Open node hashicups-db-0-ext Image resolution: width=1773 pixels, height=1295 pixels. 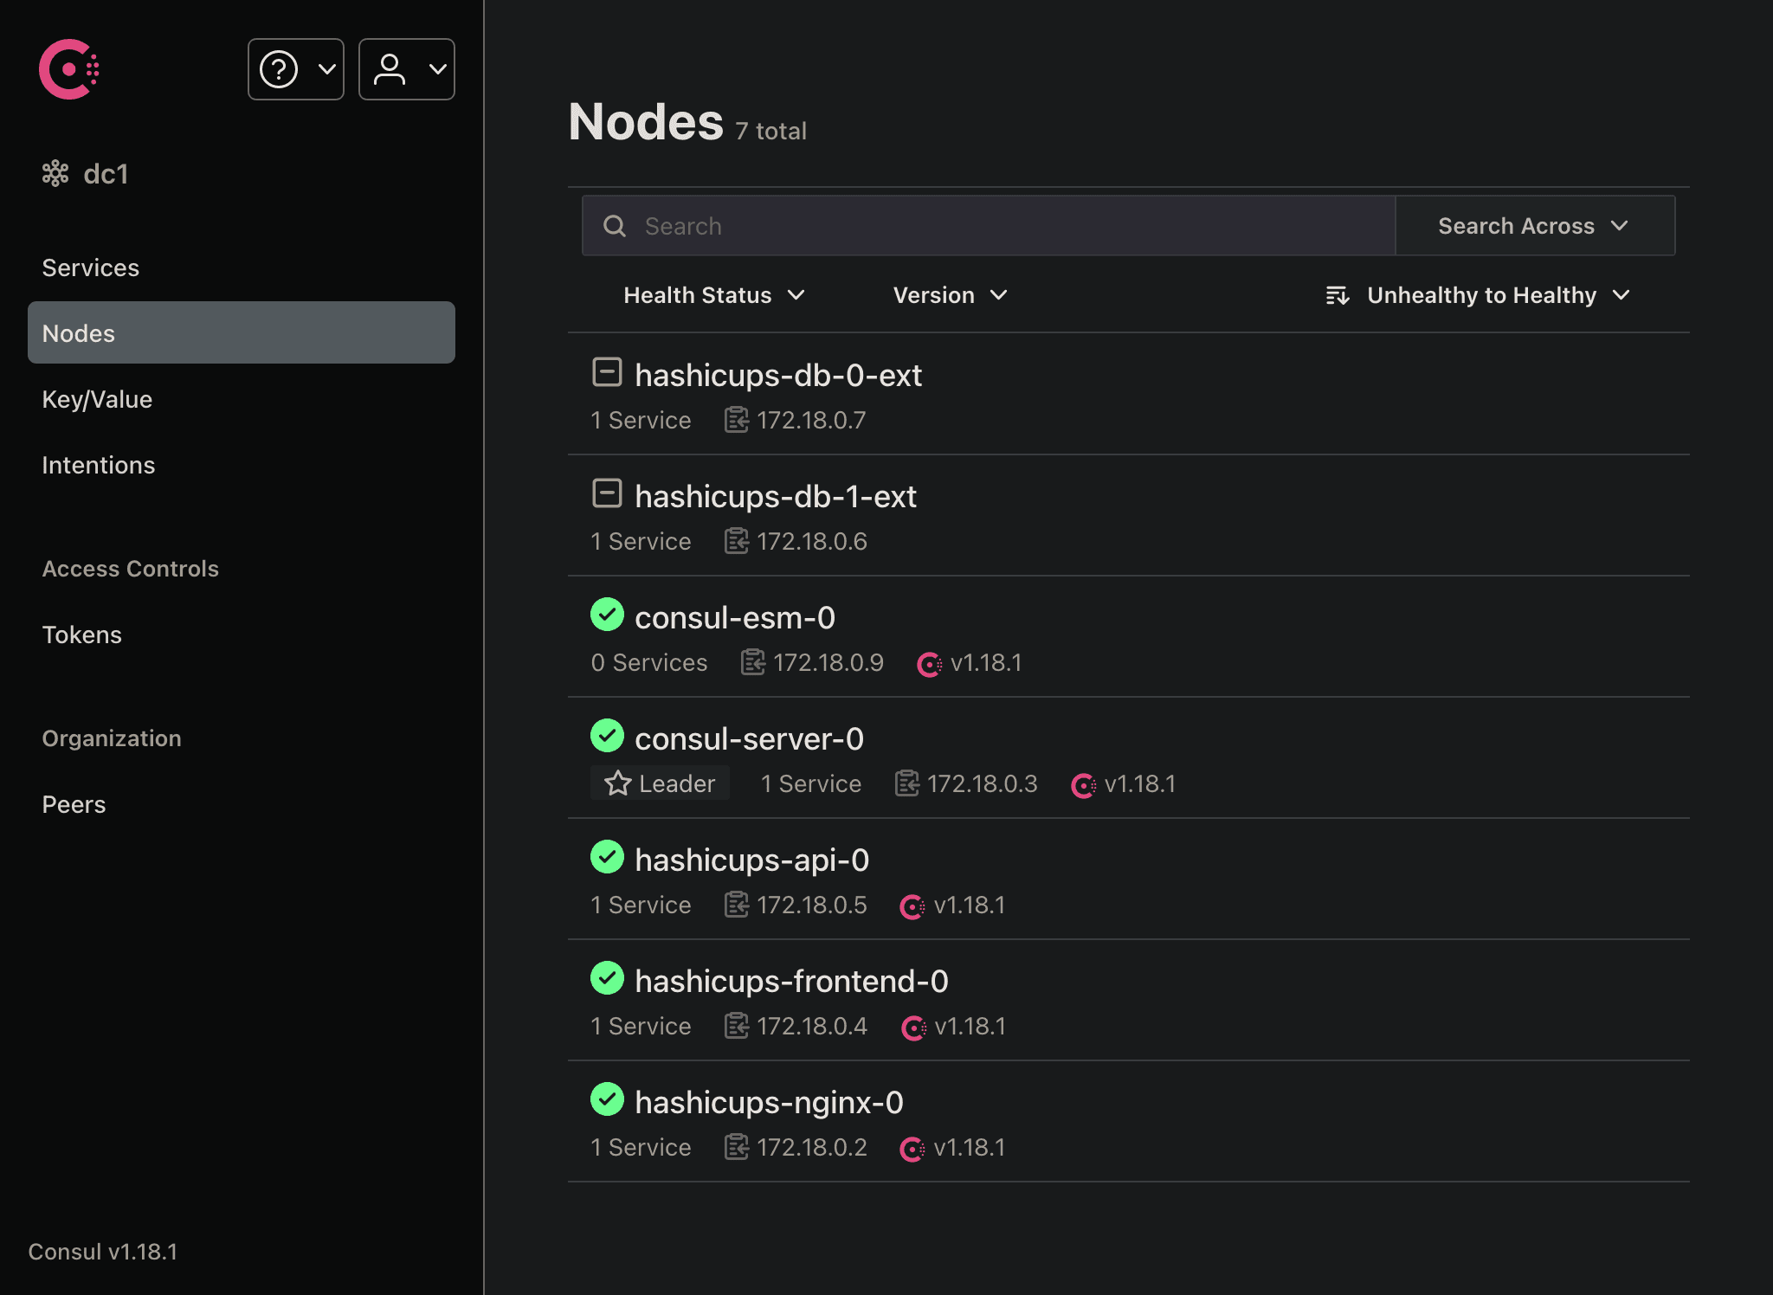click(x=778, y=375)
